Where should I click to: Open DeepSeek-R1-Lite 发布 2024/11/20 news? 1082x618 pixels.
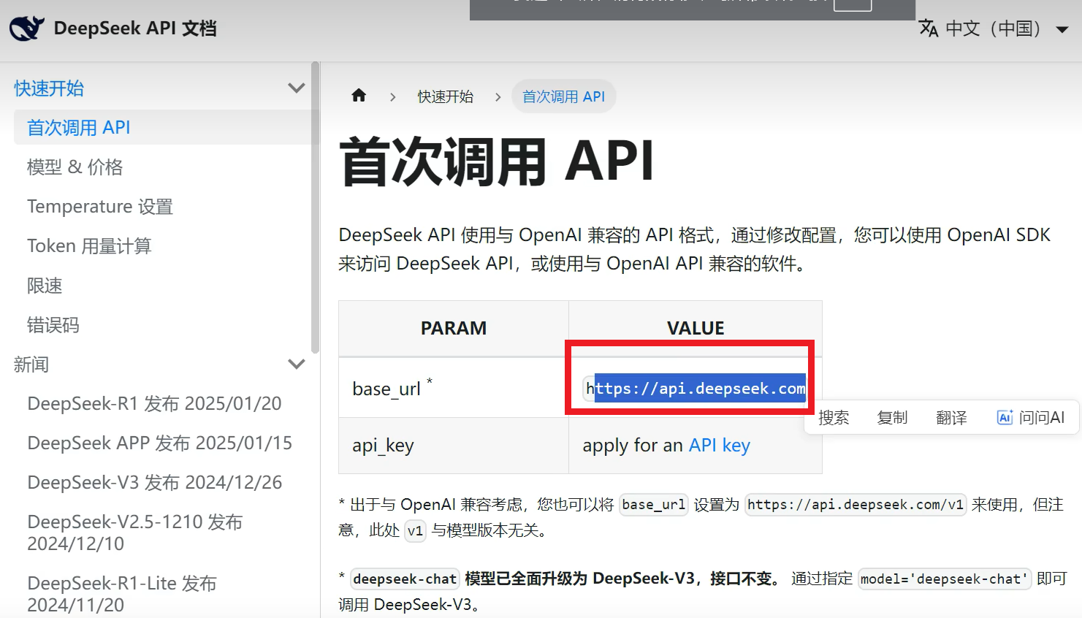pos(122,594)
